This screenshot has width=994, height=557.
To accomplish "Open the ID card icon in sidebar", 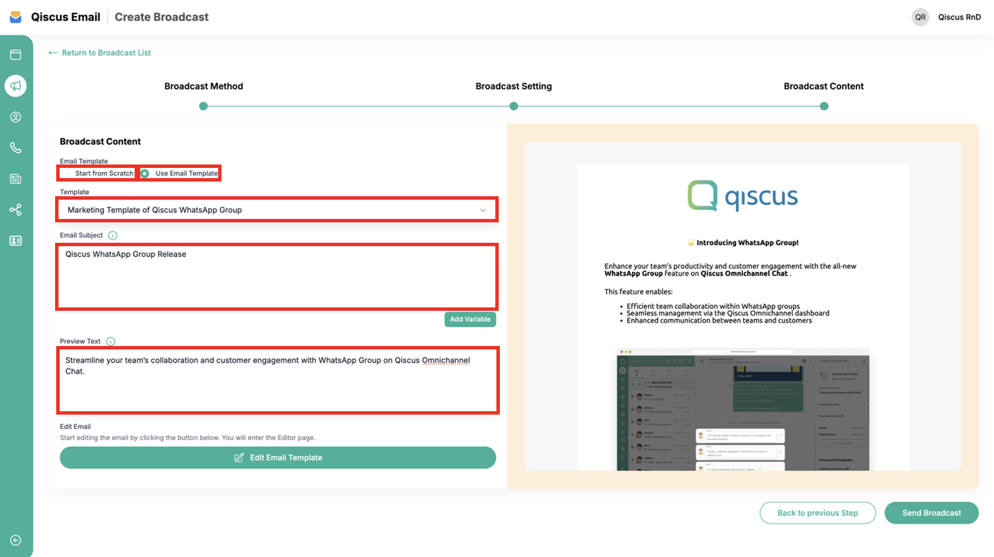I will [x=16, y=241].
